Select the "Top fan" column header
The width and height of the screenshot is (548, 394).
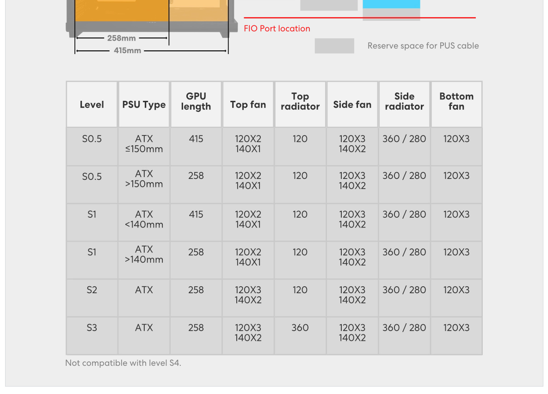point(248,105)
